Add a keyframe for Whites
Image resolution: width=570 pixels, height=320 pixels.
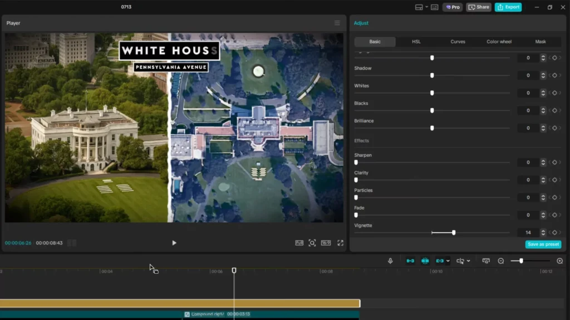pyautogui.click(x=554, y=93)
